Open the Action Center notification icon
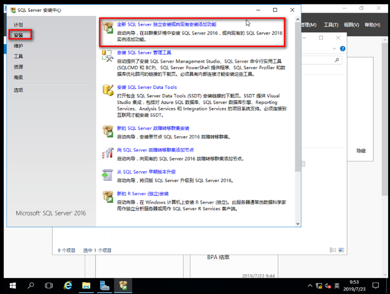Screen dimensions: 390x294 (x=376, y=285)
